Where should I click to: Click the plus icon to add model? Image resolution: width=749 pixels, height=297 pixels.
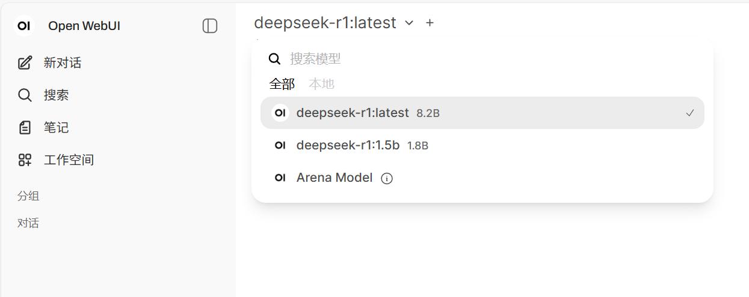tap(430, 23)
